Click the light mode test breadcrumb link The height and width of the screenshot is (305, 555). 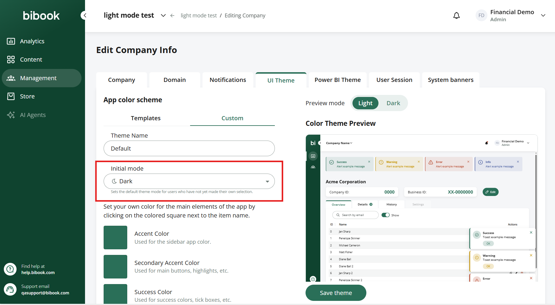point(199,16)
